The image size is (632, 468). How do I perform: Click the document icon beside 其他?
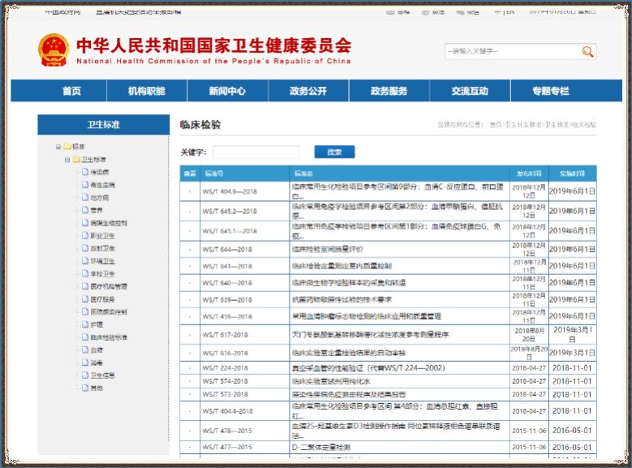tap(84, 388)
